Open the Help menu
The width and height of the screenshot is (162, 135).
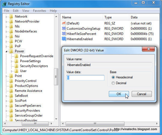click(53, 10)
